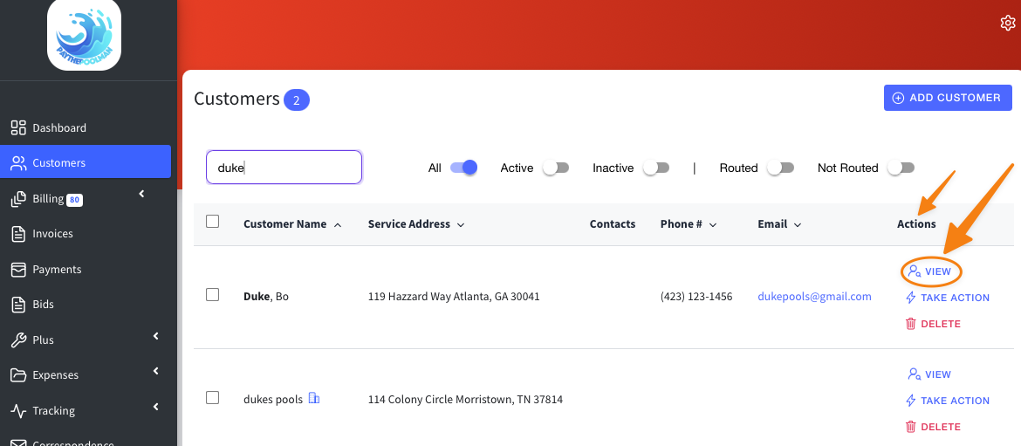Delete the dukes pools customer
This screenshot has height=446, width=1021.
933,427
